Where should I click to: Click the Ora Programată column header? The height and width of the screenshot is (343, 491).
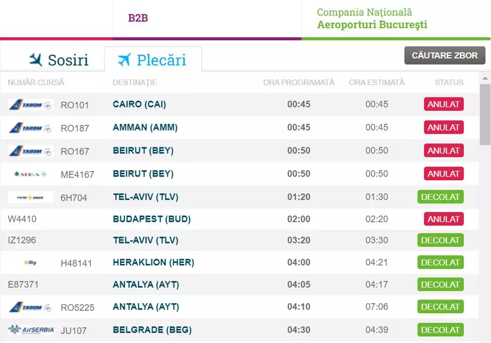(x=298, y=82)
